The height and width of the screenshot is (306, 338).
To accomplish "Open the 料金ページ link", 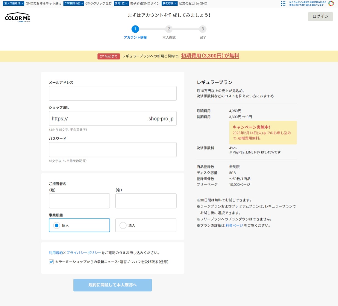I will tap(234, 225).
